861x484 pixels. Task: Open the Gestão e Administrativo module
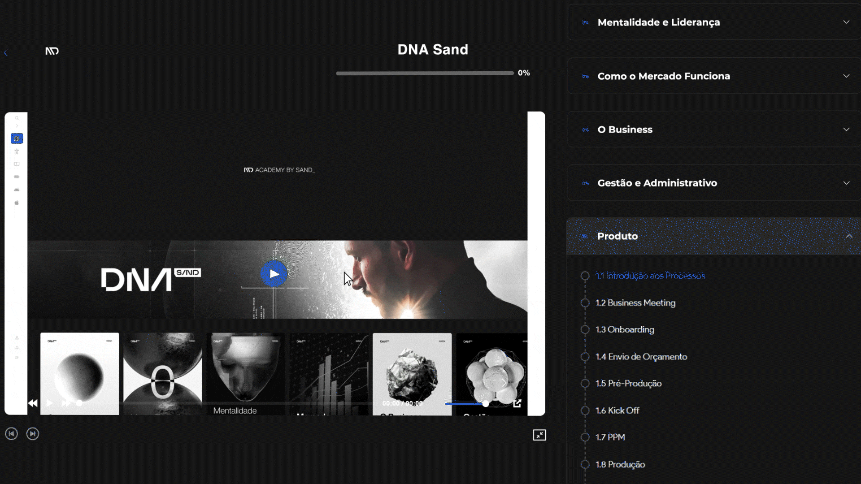coord(714,183)
